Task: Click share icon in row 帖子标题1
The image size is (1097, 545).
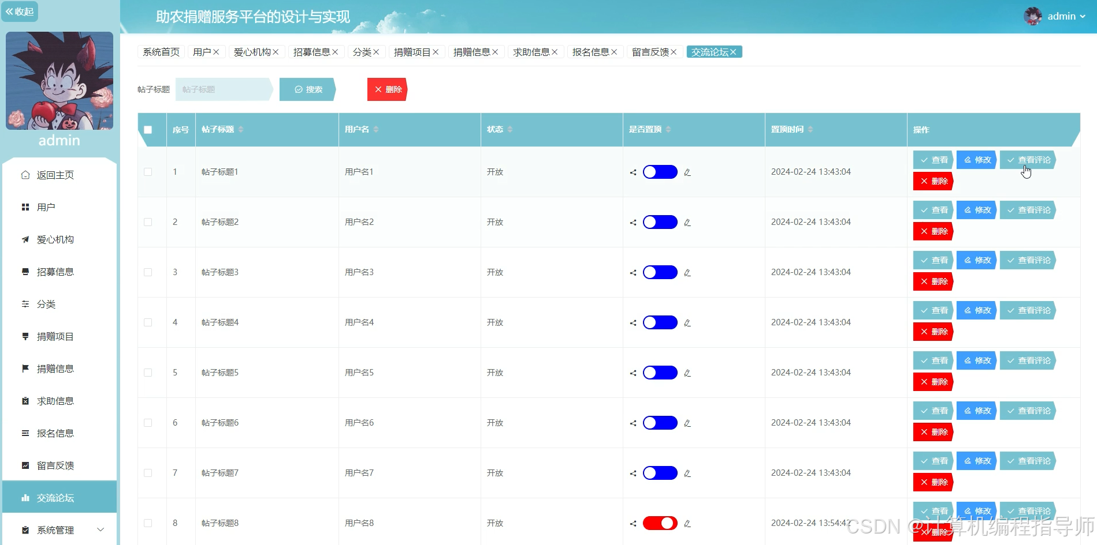Action: [x=633, y=172]
